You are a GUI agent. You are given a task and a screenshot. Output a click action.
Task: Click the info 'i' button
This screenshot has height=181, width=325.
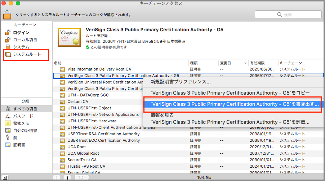click(67, 177)
